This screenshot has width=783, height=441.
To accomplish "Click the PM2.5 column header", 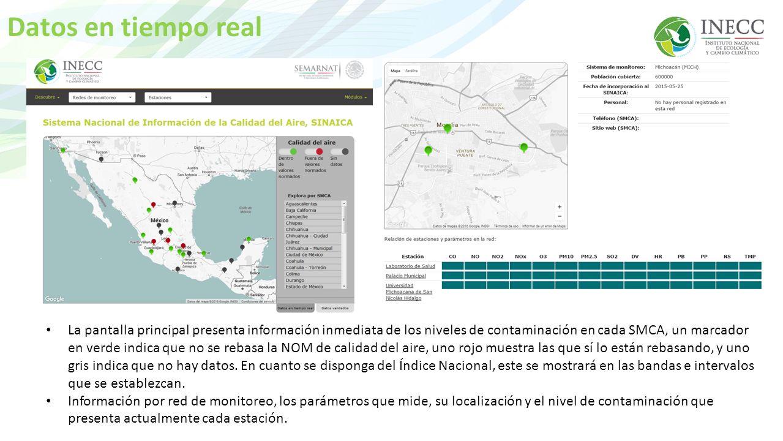I will pyautogui.click(x=589, y=256).
